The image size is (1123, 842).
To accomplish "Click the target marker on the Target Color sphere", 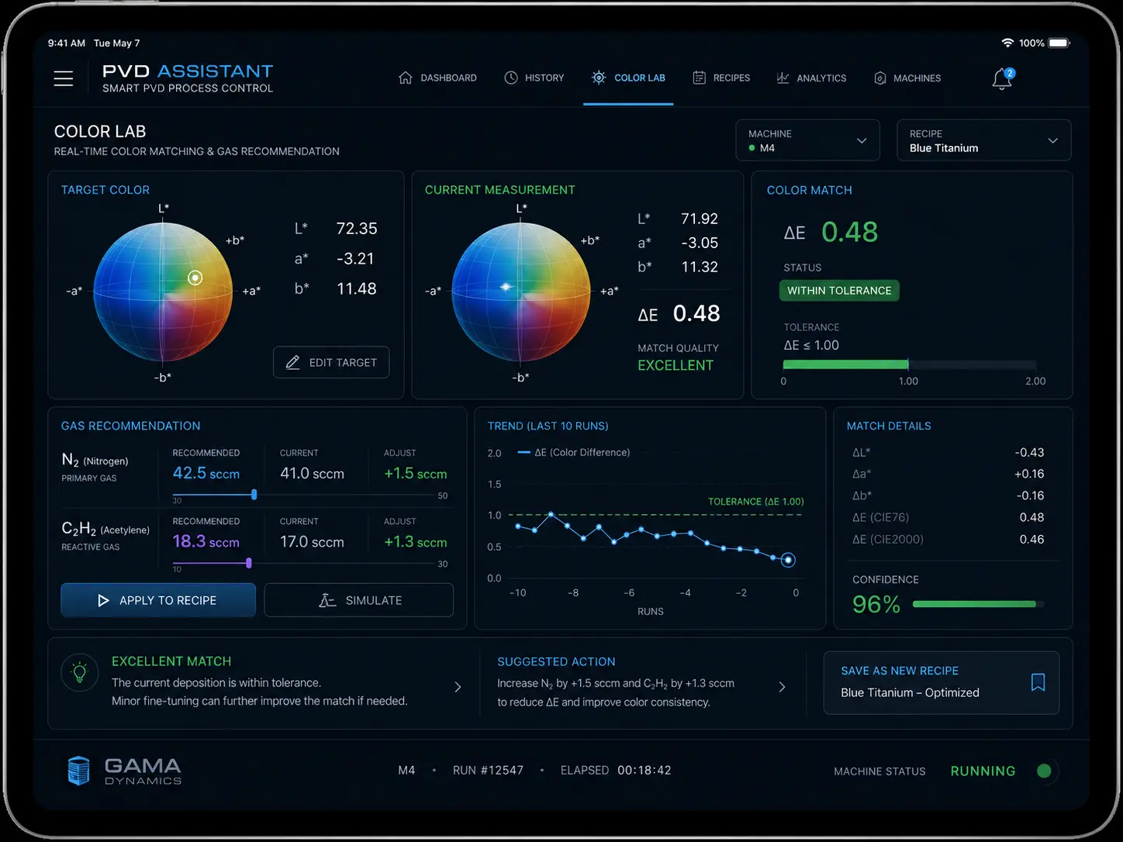I will pos(195,278).
